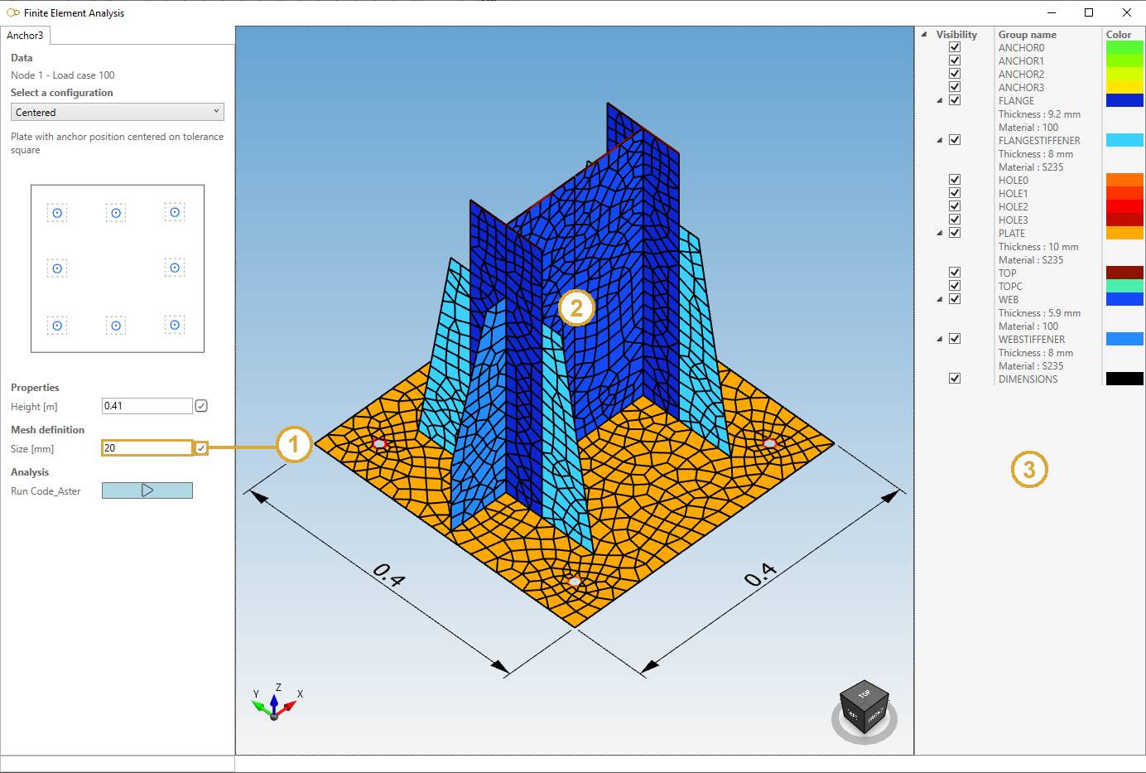This screenshot has height=773, width=1146.
Task: Select middle-right anchor in configuration diagram
Action: [x=175, y=268]
